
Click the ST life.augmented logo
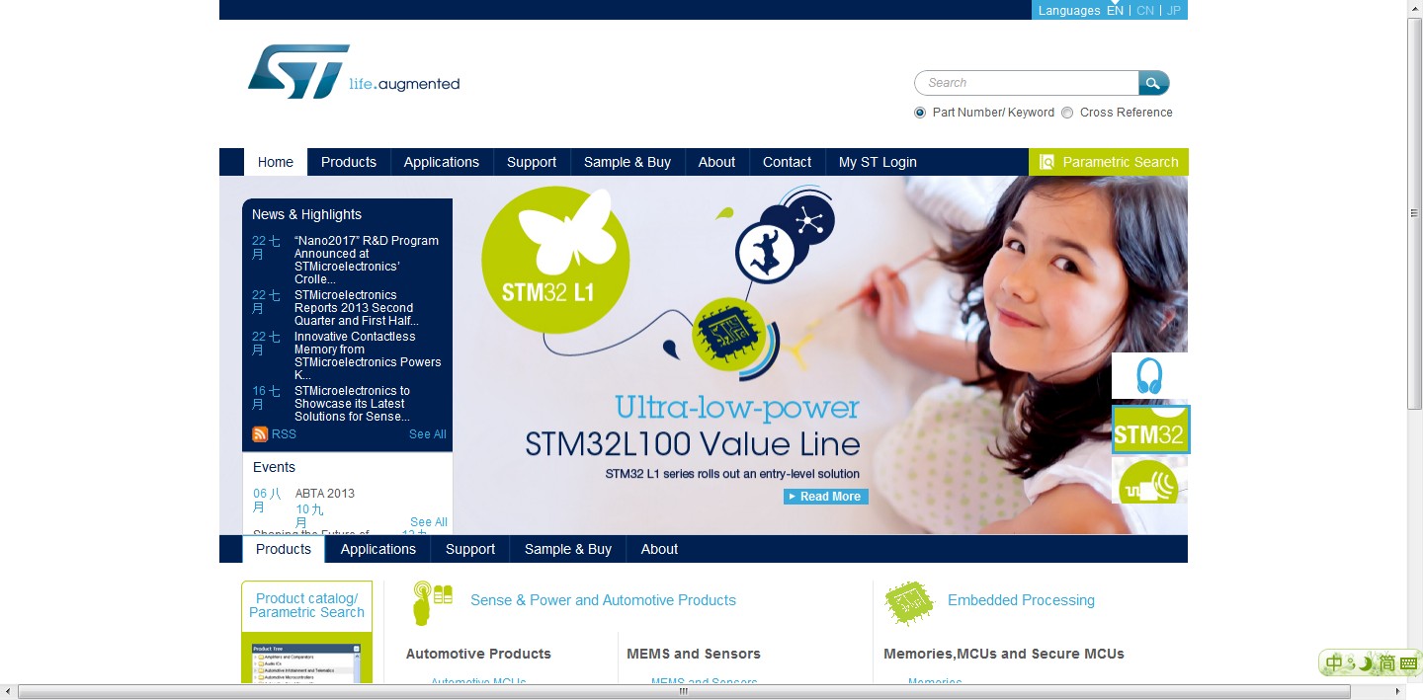(353, 72)
